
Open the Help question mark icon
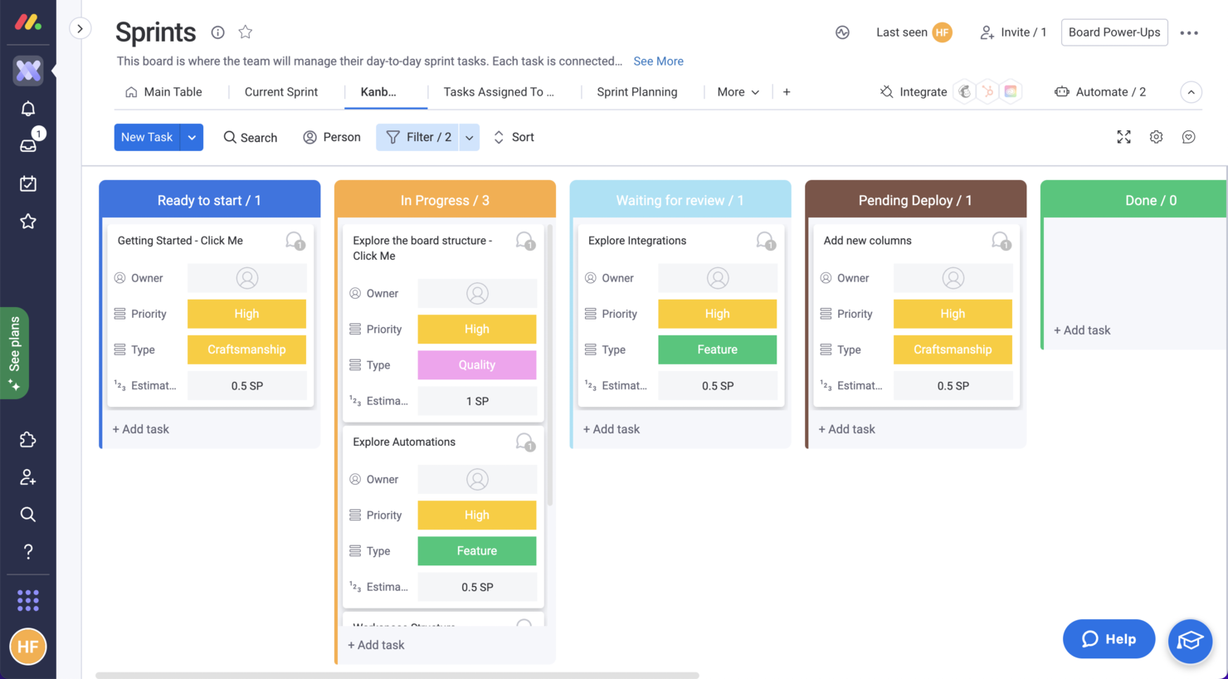click(28, 551)
